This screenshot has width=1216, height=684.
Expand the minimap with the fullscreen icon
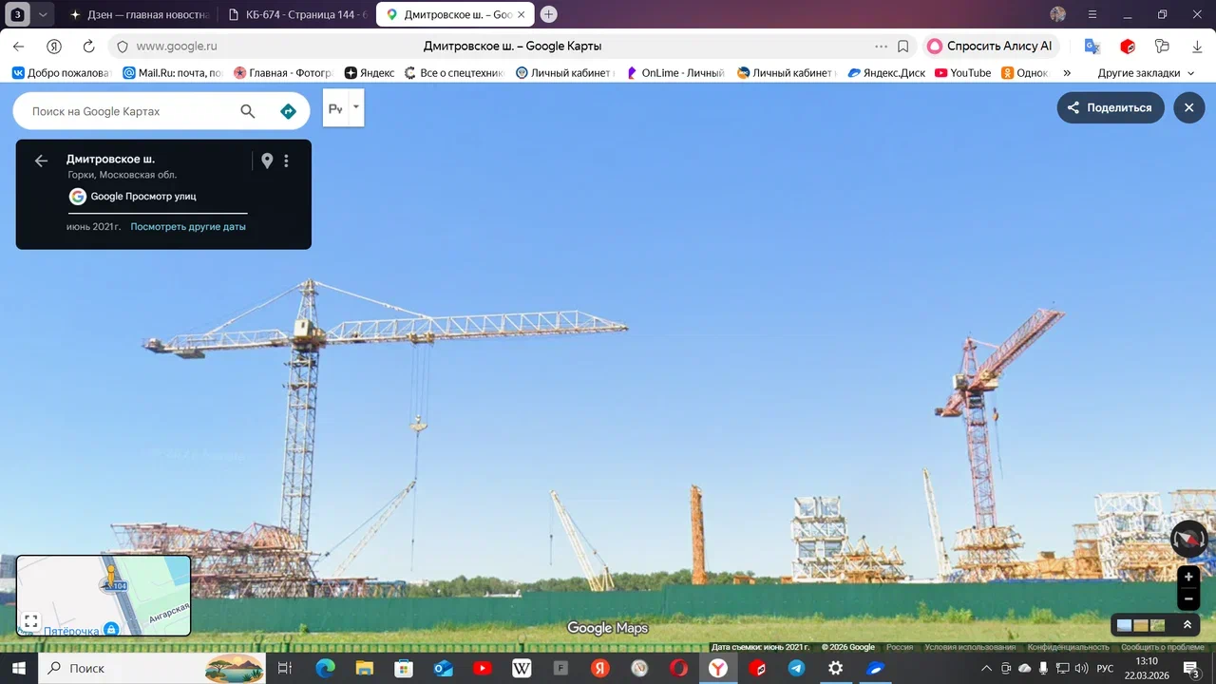coord(30,621)
